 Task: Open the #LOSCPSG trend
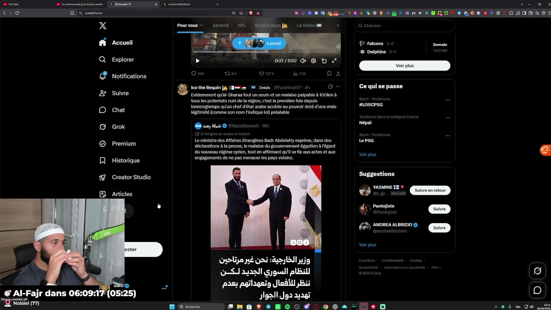(x=371, y=105)
